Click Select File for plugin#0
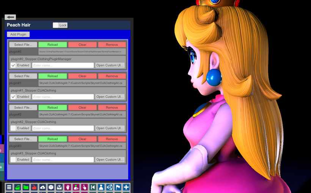This screenshot has width=311, height=193. (x=23, y=45)
